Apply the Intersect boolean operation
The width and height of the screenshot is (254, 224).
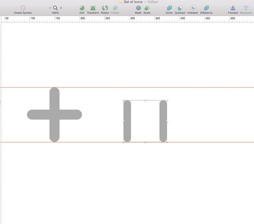point(193,8)
